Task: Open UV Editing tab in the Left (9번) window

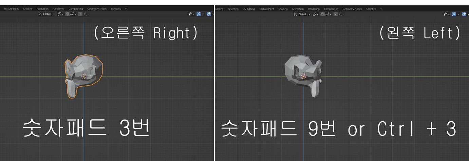Action: (249, 9)
